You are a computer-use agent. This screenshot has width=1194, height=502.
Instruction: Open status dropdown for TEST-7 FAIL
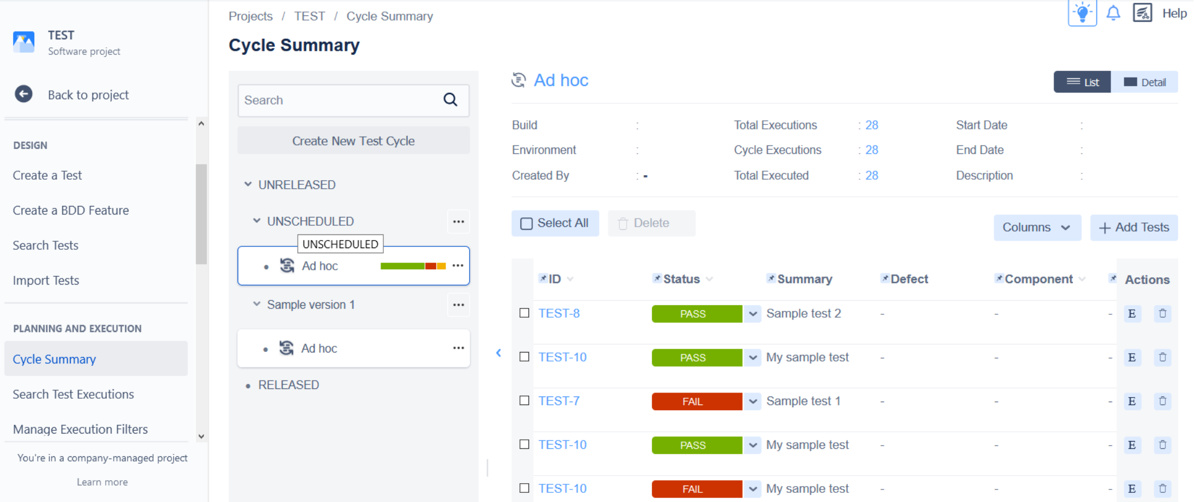click(753, 402)
